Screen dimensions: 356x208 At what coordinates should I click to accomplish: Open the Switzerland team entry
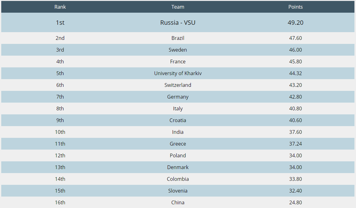click(178, 85)
